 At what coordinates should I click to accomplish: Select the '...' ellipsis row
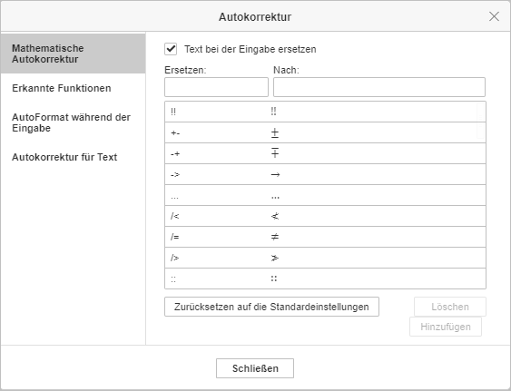click(325, 195)
